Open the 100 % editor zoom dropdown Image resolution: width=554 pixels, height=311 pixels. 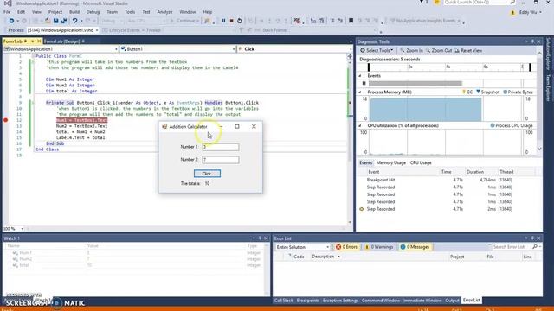14,229
